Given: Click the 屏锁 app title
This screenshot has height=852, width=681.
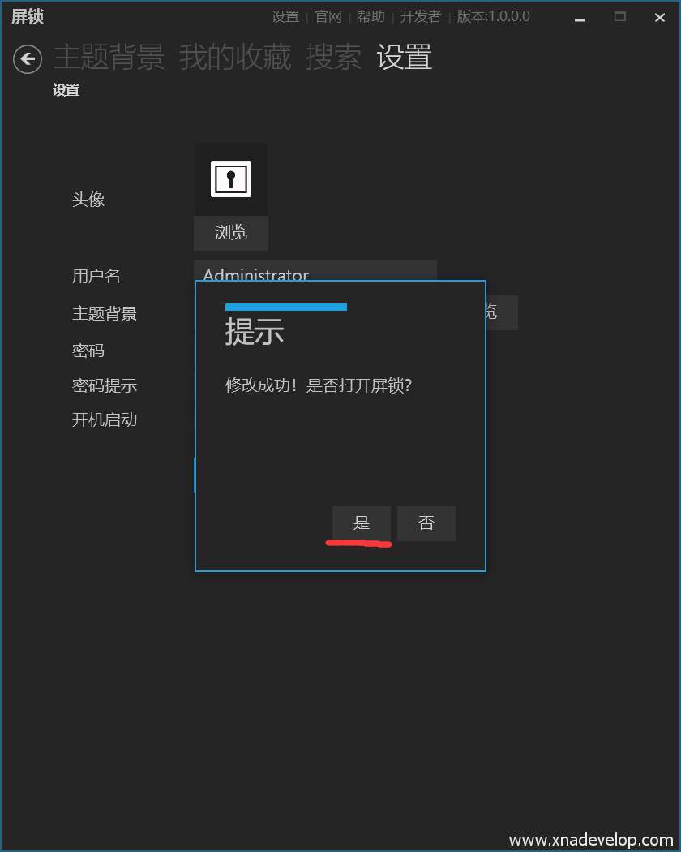Looking at the screenshot, I should pyautogui.click(x=28, y=17).
